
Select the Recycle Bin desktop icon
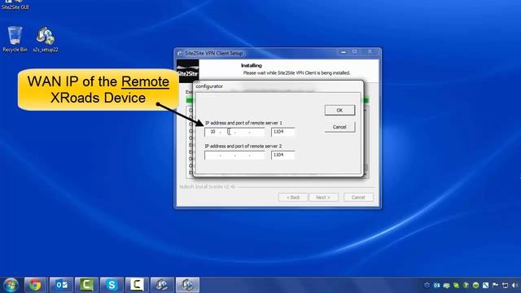[x=15, y=39]
